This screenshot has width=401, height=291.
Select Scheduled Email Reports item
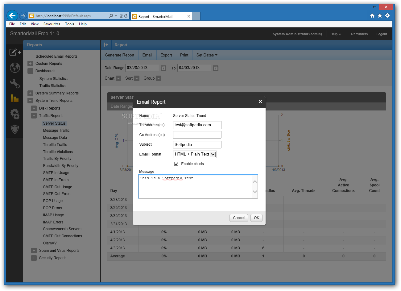(x=56, y=56)
